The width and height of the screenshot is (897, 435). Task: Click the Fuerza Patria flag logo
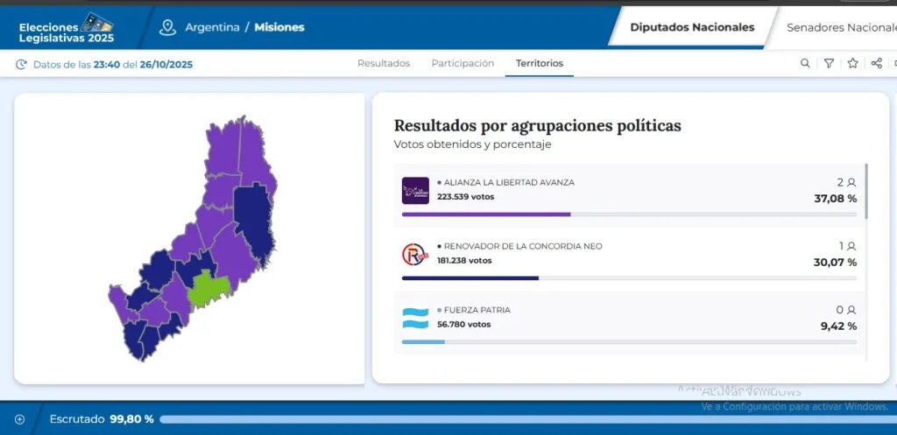click(x=415, y=318)
